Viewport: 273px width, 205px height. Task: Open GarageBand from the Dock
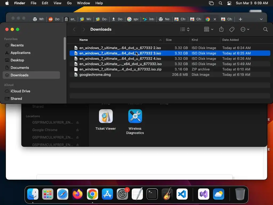(167, 194)
